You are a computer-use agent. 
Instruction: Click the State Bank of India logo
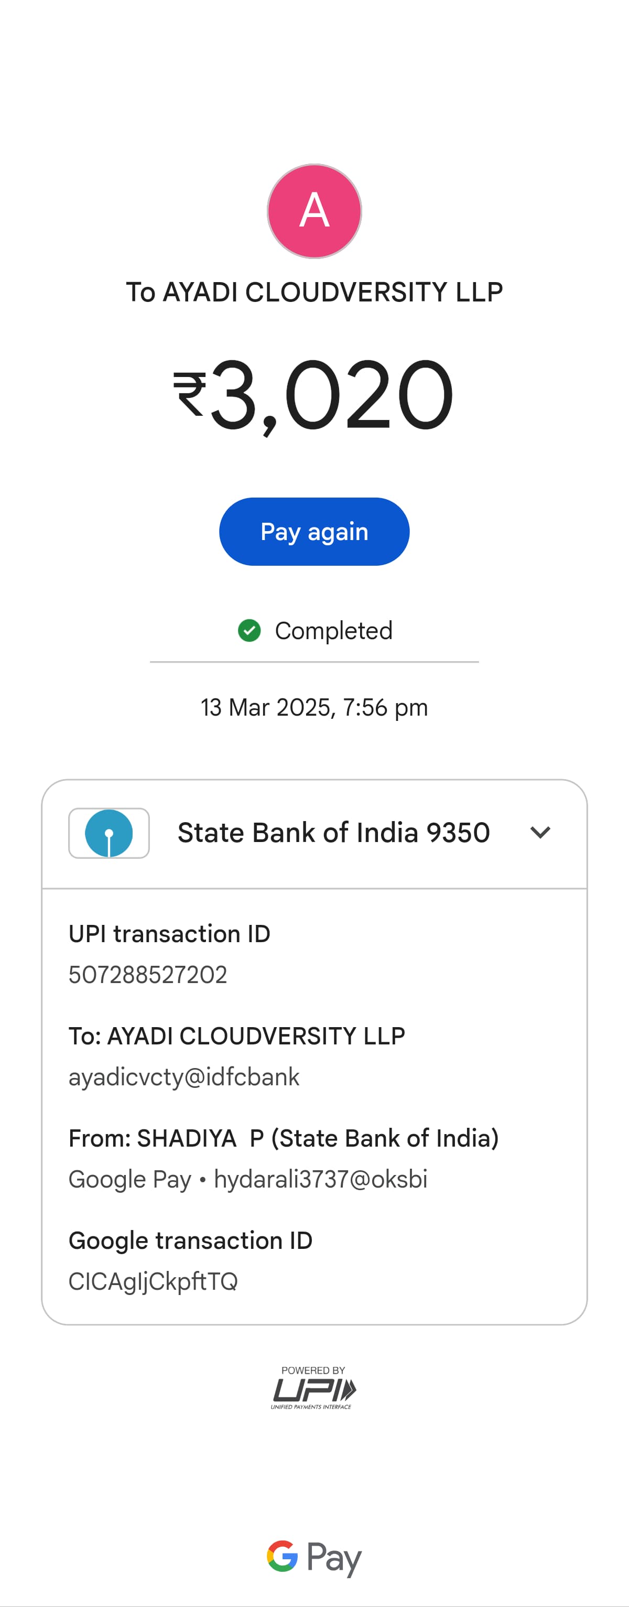coord(109,833)
